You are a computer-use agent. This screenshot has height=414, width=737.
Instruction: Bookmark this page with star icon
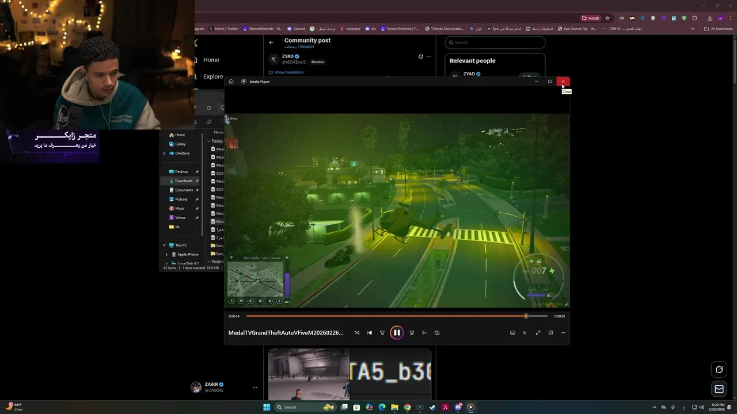pos(607,18)
